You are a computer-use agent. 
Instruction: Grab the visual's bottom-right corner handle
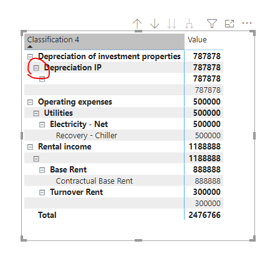coord(253,239)
